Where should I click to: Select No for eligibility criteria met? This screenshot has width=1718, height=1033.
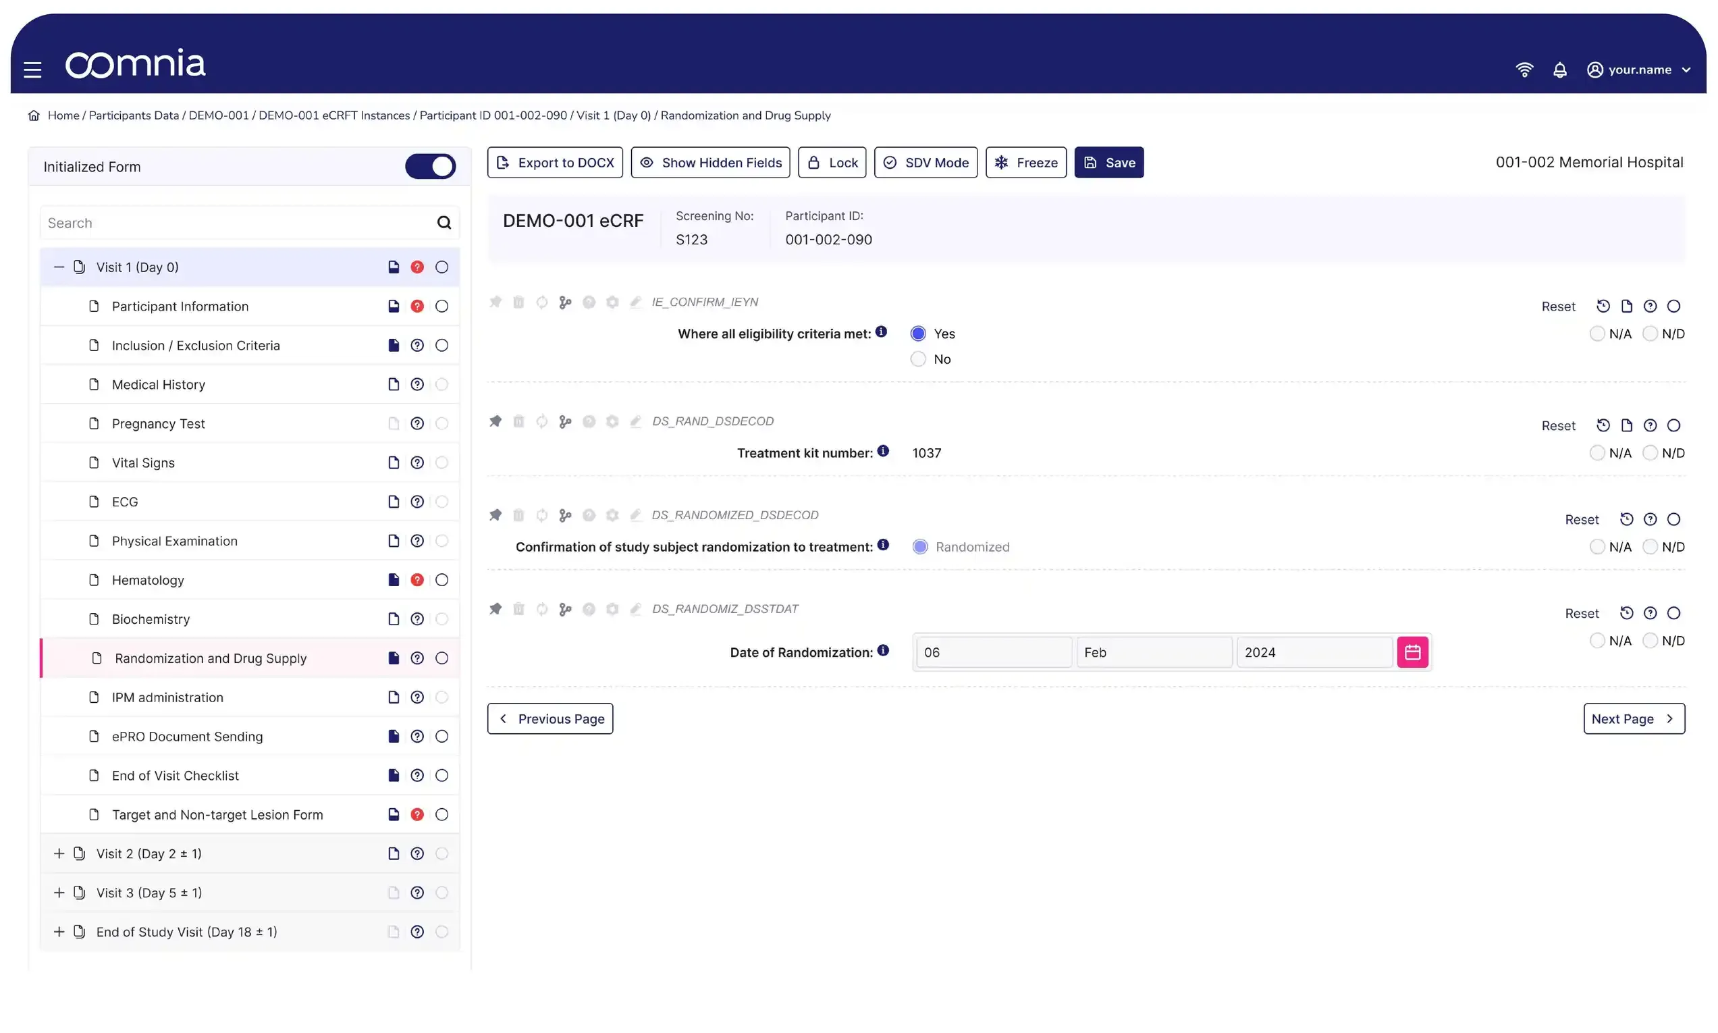tap(918, 359)
